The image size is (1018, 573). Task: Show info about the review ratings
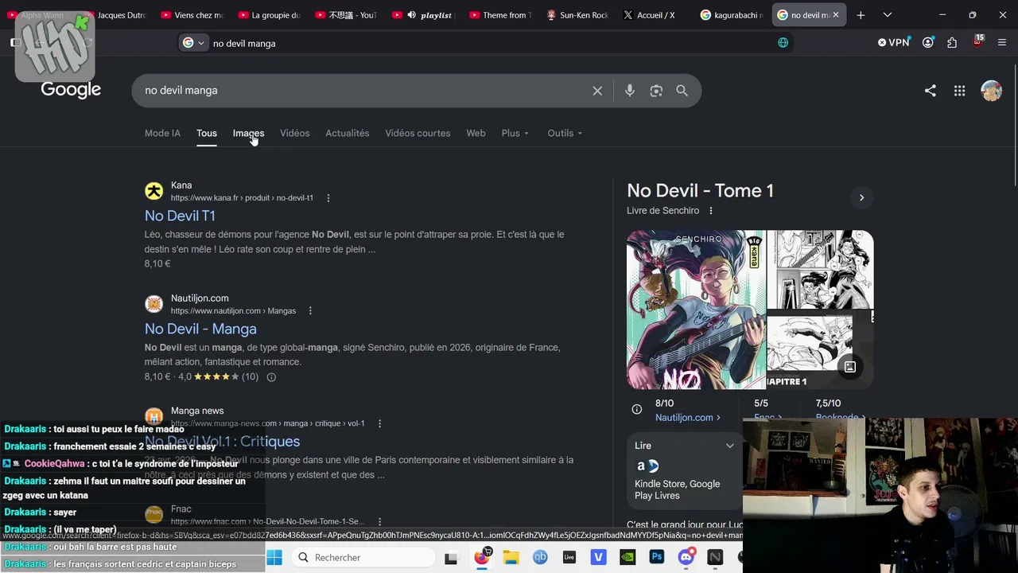coord(637,410)
